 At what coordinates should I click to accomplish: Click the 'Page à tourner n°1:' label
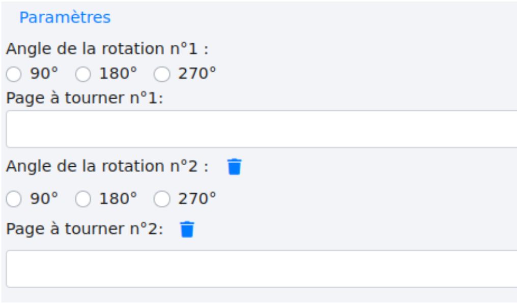coord(84,98)
